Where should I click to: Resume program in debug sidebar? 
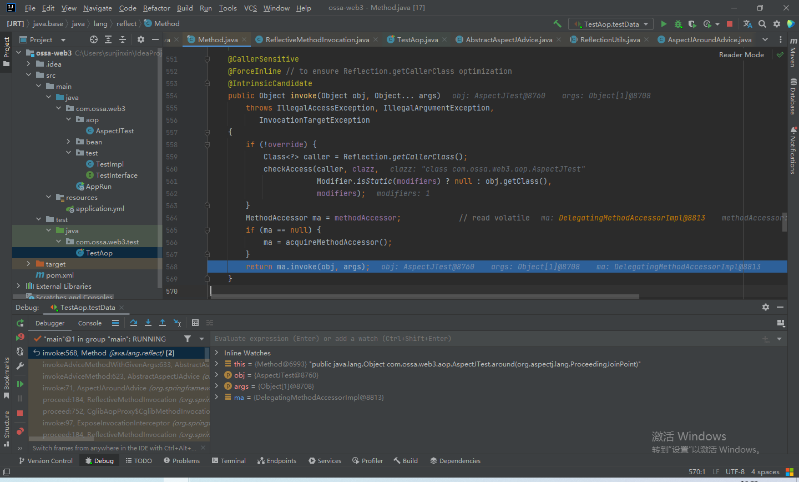[20, 384]
